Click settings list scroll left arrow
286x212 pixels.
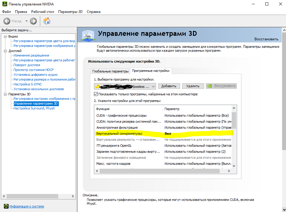pyautogui.click(x=97, y=171)
